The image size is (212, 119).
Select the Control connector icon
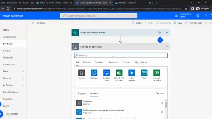pos(81,73)
